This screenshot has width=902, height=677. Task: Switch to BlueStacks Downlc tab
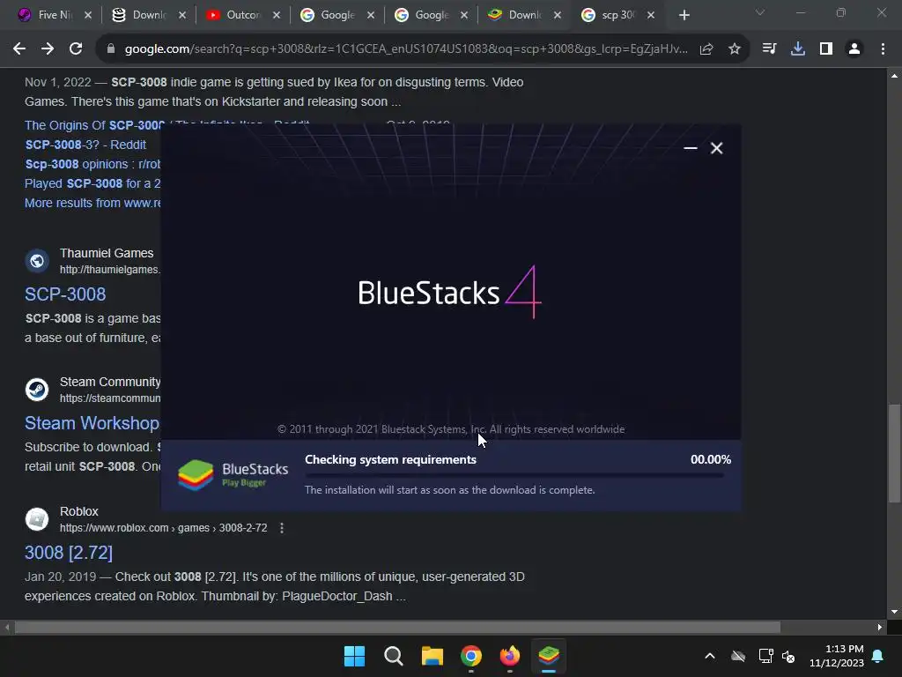[523, 15]
